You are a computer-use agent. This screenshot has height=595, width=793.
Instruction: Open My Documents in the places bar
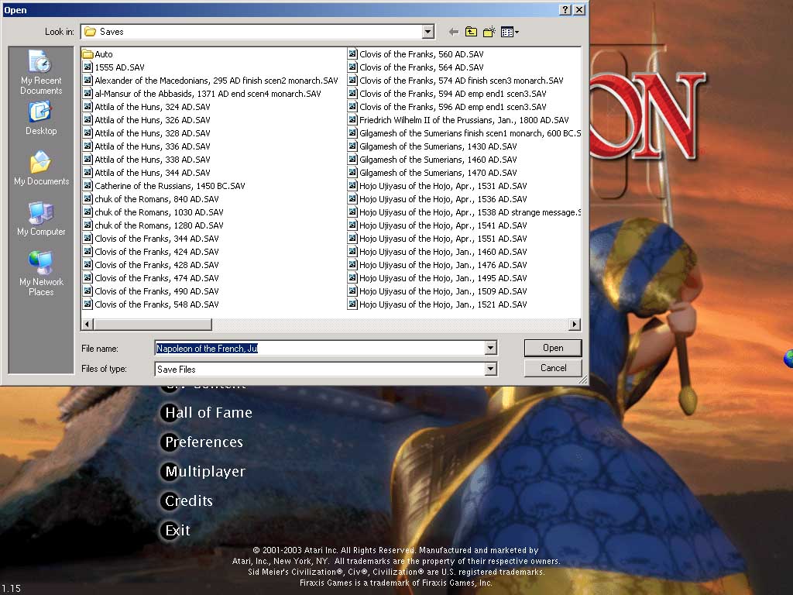tap(41, 168)
